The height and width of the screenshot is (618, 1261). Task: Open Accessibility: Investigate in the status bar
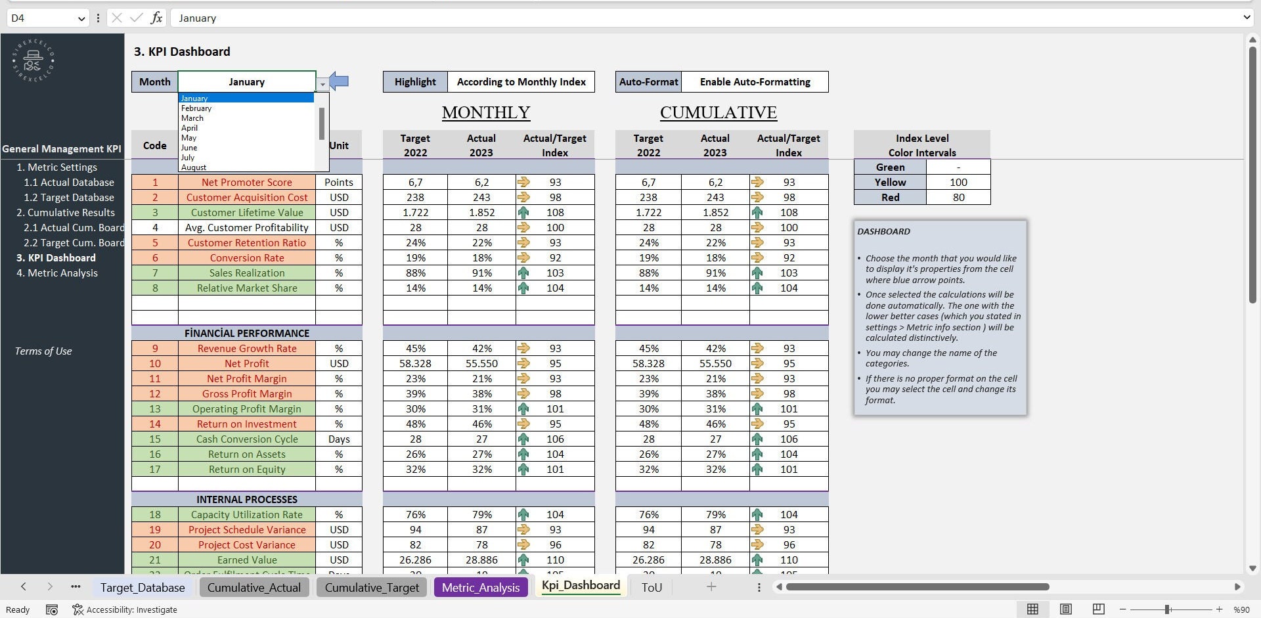(125, 609)
